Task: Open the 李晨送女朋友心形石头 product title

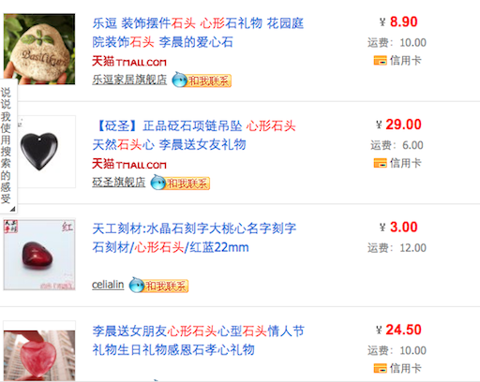Action: pyautogui.click(x=198, y=341)
